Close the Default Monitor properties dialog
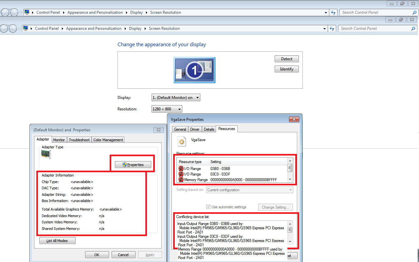The image size is (419, 262). point(158,130)
